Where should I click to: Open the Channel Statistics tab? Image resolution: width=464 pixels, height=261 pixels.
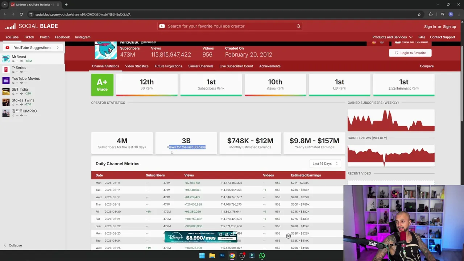105,66
